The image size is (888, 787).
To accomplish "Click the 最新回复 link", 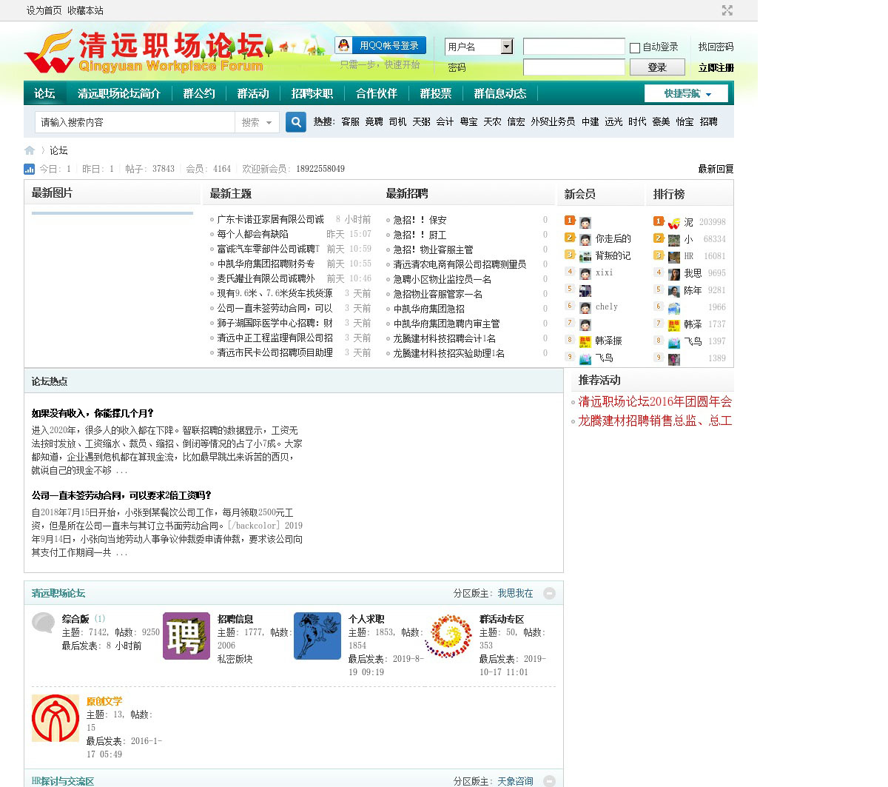I will click(716, 169).
